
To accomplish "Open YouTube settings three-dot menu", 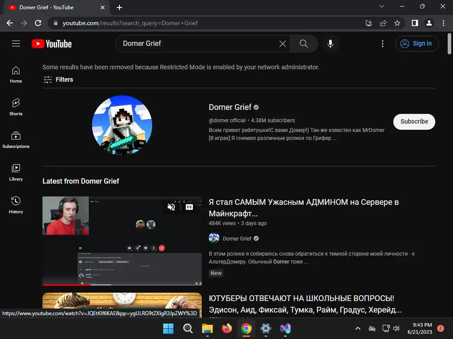I will pyautogui.click(x=383, y=44).
